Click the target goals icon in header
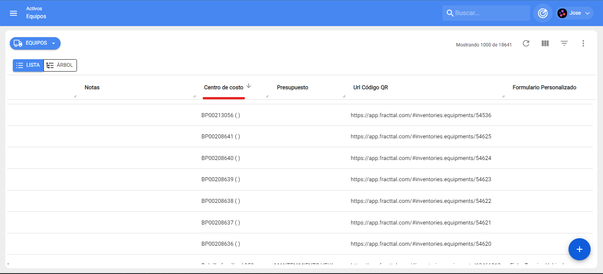This screenshot has width=603, height=274. [x=543, y=13]
